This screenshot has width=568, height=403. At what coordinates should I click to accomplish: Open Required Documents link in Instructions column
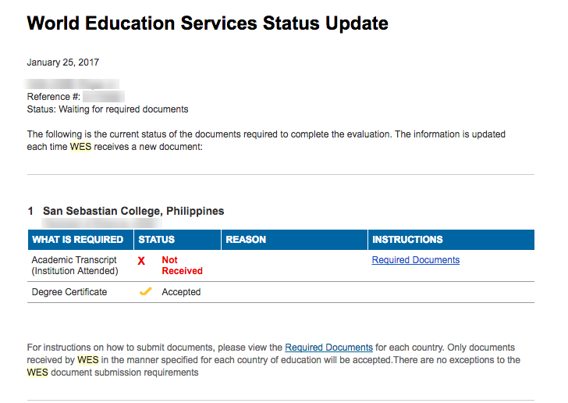[416, 260]
